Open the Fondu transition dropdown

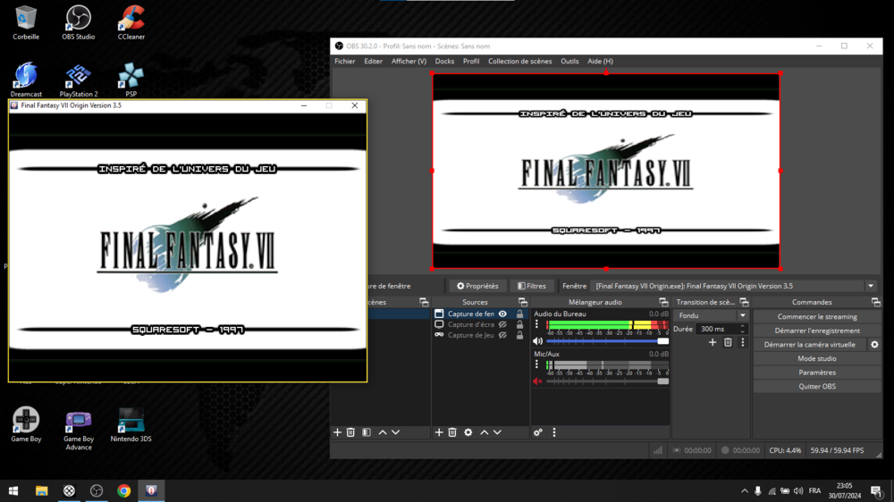point(742,315)
